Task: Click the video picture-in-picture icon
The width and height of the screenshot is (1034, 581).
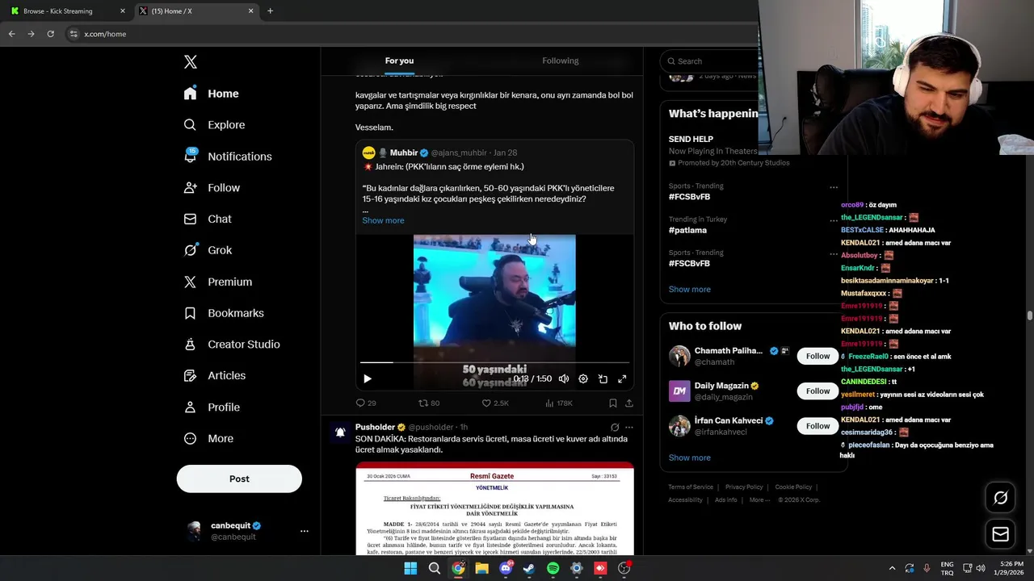Action: (603, 378)
